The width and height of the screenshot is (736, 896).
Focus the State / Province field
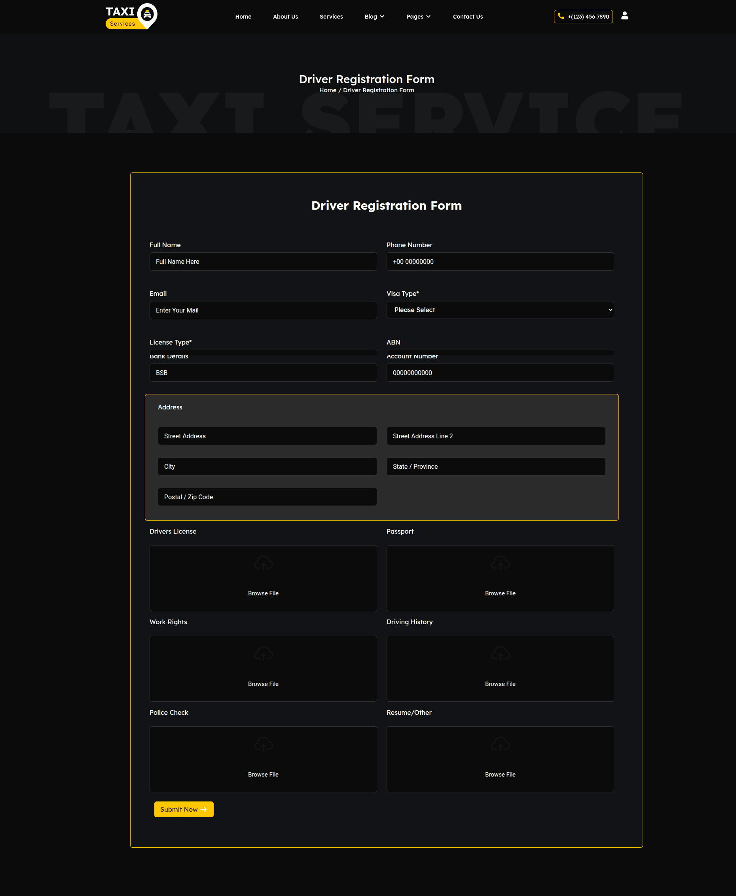click(495, 466)
